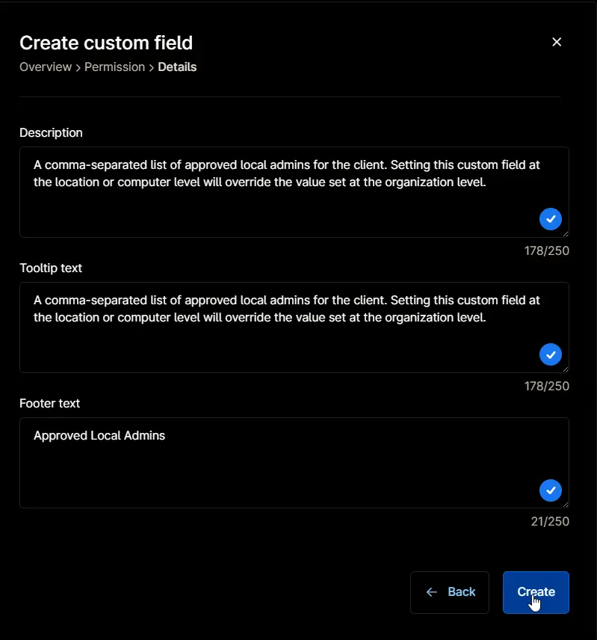
Task: Go to the Overview breadcrumb step
Action: click(x=46, y=67)
